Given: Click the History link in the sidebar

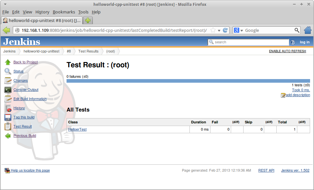Looking at the screenshot, I should click(19, 108).
